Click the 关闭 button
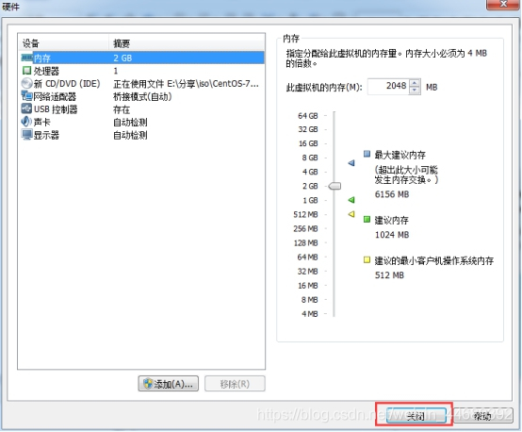This screenshot has width=522, height=432. [416, 416]
